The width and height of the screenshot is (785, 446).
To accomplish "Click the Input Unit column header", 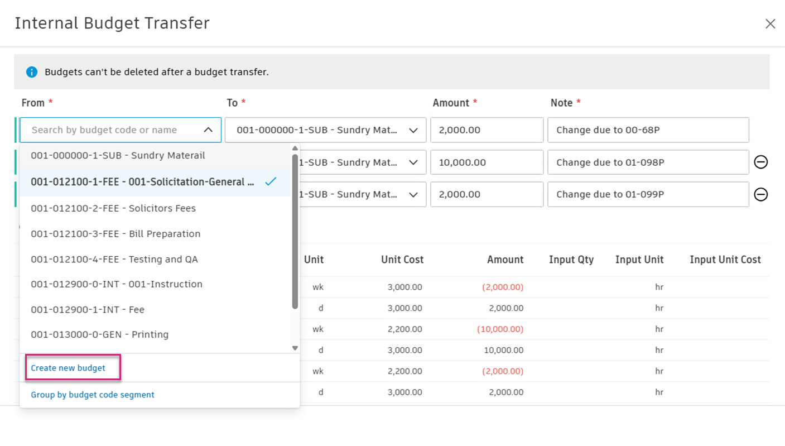I will pyautogui.click(x=639, y=260).
